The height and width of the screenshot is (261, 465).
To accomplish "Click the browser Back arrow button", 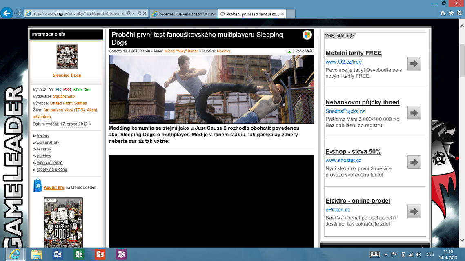I will coord(7,13).
